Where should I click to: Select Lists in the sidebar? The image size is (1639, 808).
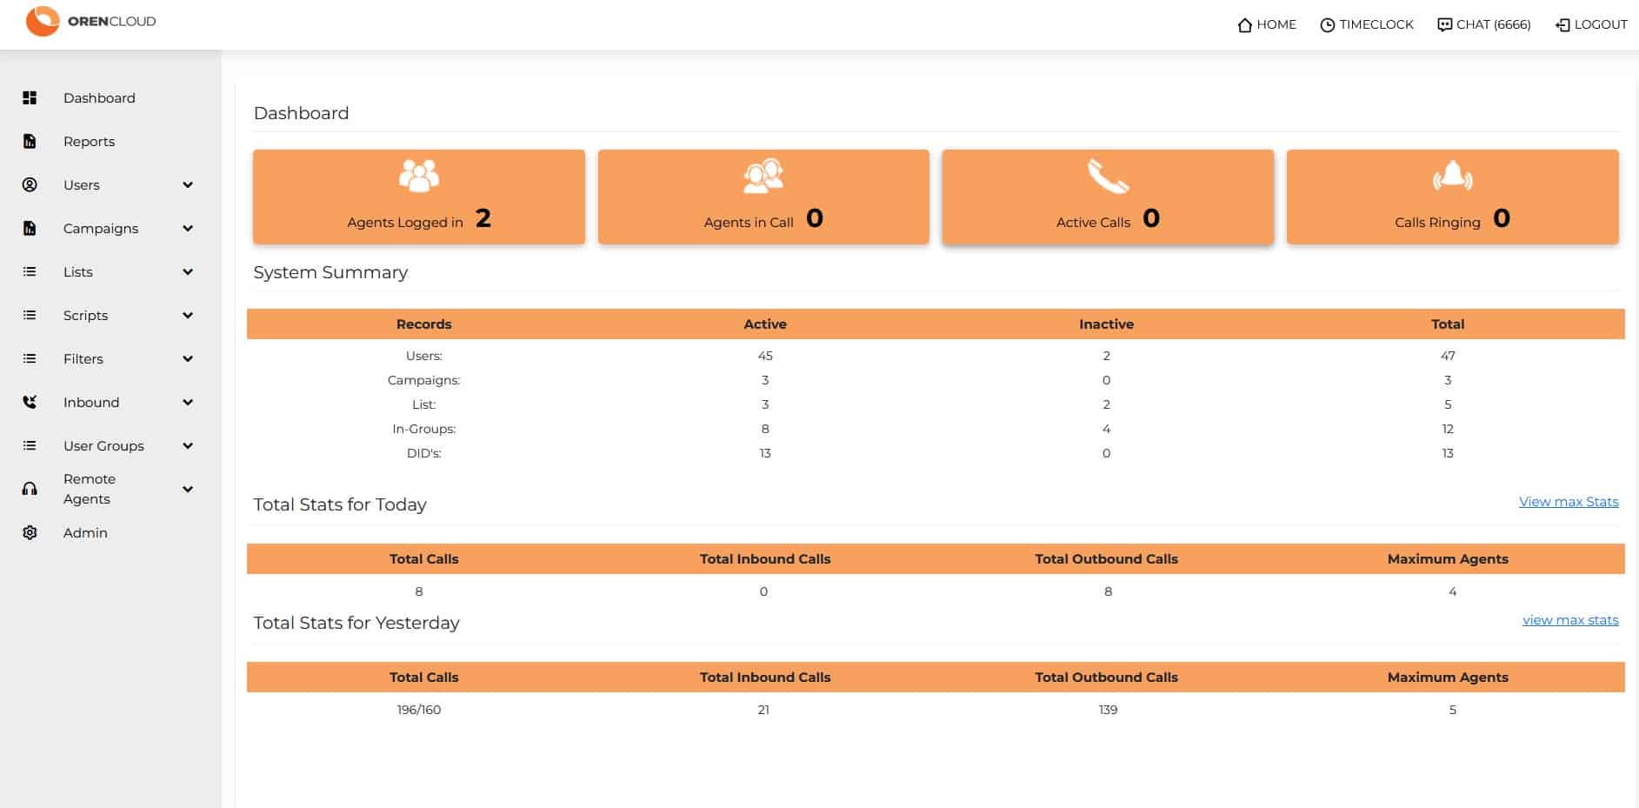point(78,272)
